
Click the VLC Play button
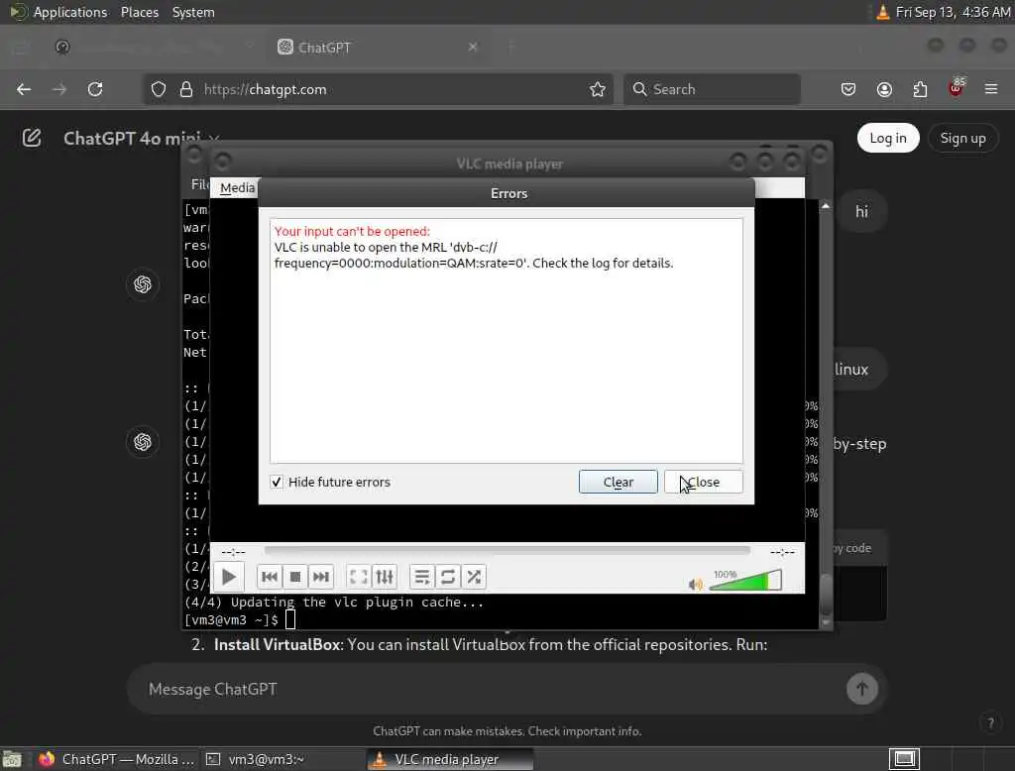(229, 577)
